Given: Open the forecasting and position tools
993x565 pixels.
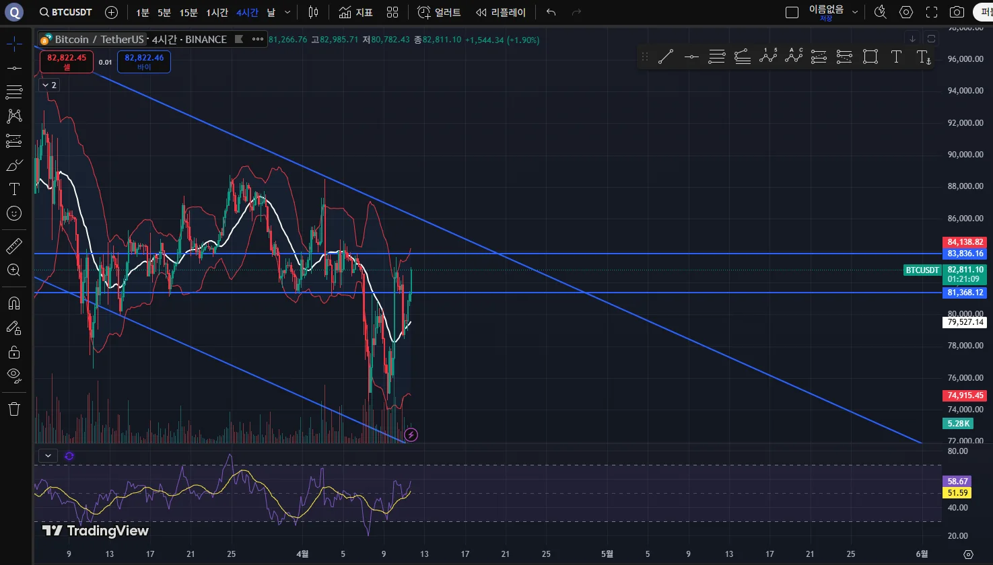Looking at the screenshot, I should tap(14, 141).
